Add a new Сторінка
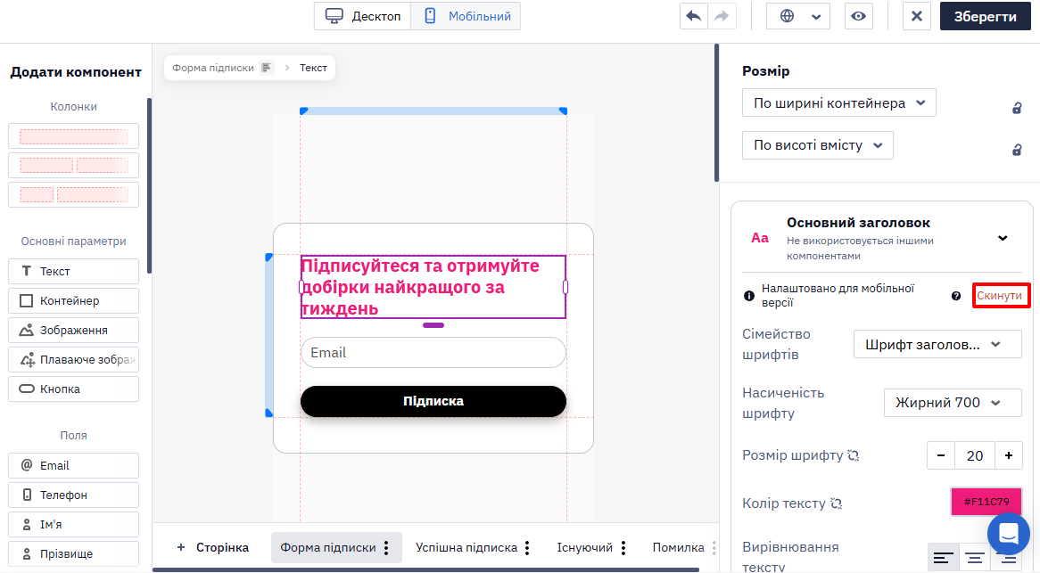This screenshot has height=573, width=1040. pos(212,548)
